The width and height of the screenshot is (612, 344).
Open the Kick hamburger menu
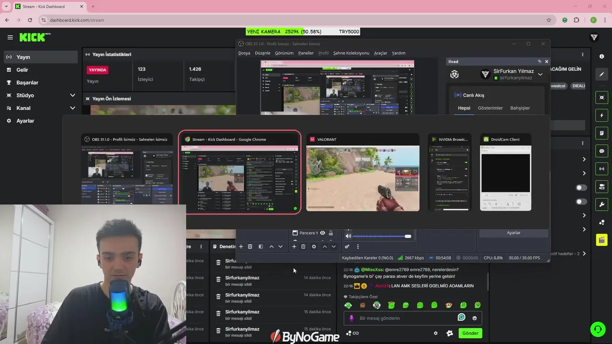(10, 37)
